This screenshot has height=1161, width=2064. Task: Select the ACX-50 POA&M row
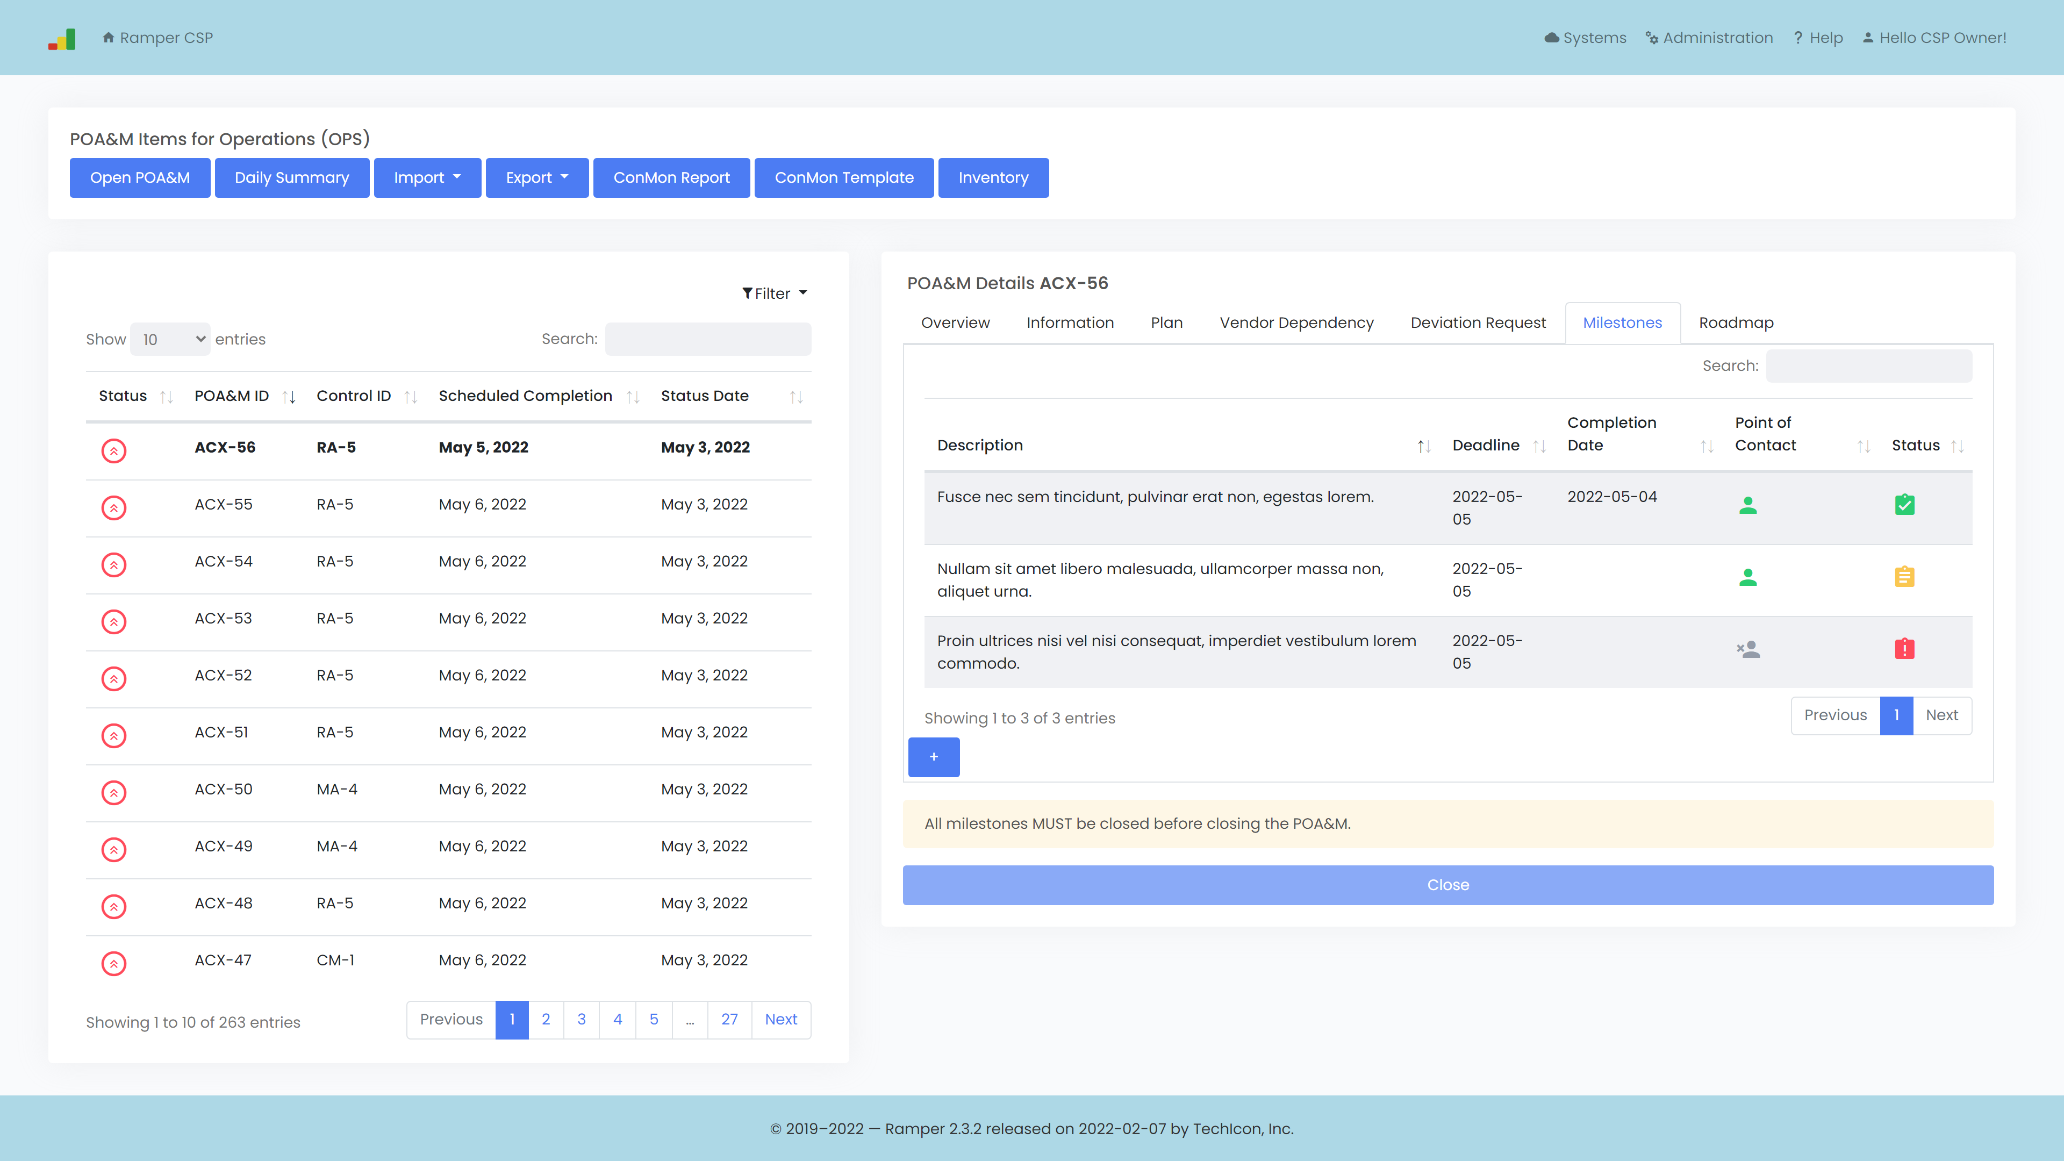(x=448, y=792)
